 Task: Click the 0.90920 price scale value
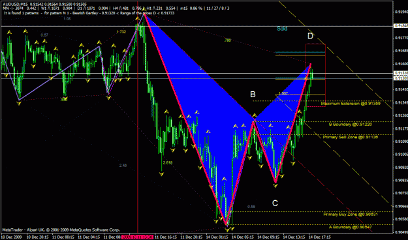[401, 167]
